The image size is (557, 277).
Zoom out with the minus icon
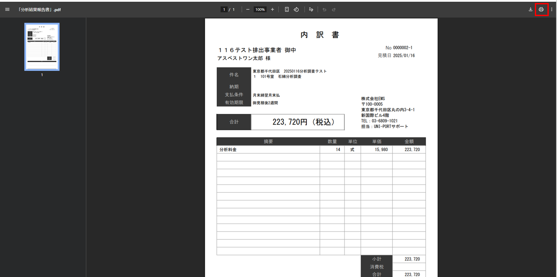coord(248,10)
